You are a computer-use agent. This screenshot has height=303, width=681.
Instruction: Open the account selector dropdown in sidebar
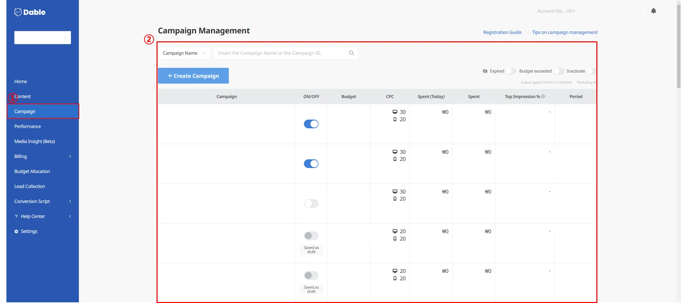click(x=42, y=38)
